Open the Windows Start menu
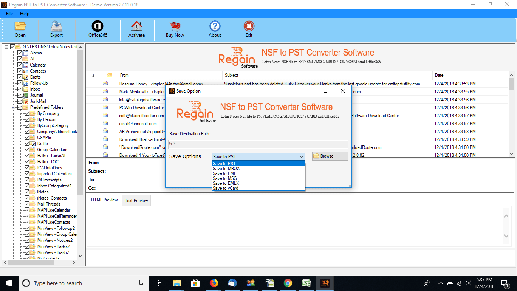The image size is (517, 291). coord(9,283)
